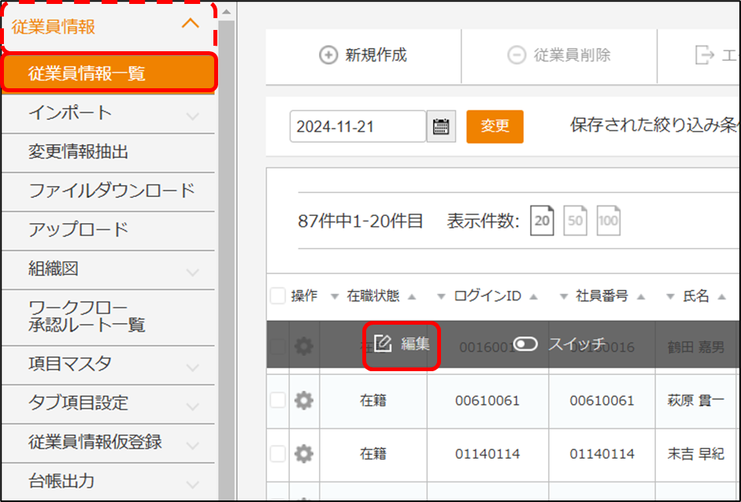Image resolution: width=741 pixels, height=502 pixels.
Task: Set display count to 100 items
Action: coord(608,221)
